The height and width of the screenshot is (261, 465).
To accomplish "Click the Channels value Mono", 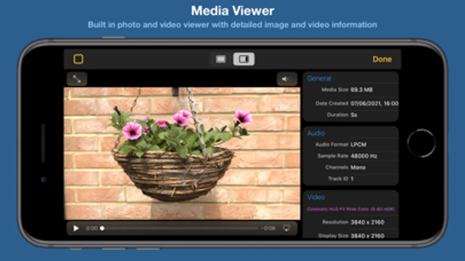I will 358,167.
